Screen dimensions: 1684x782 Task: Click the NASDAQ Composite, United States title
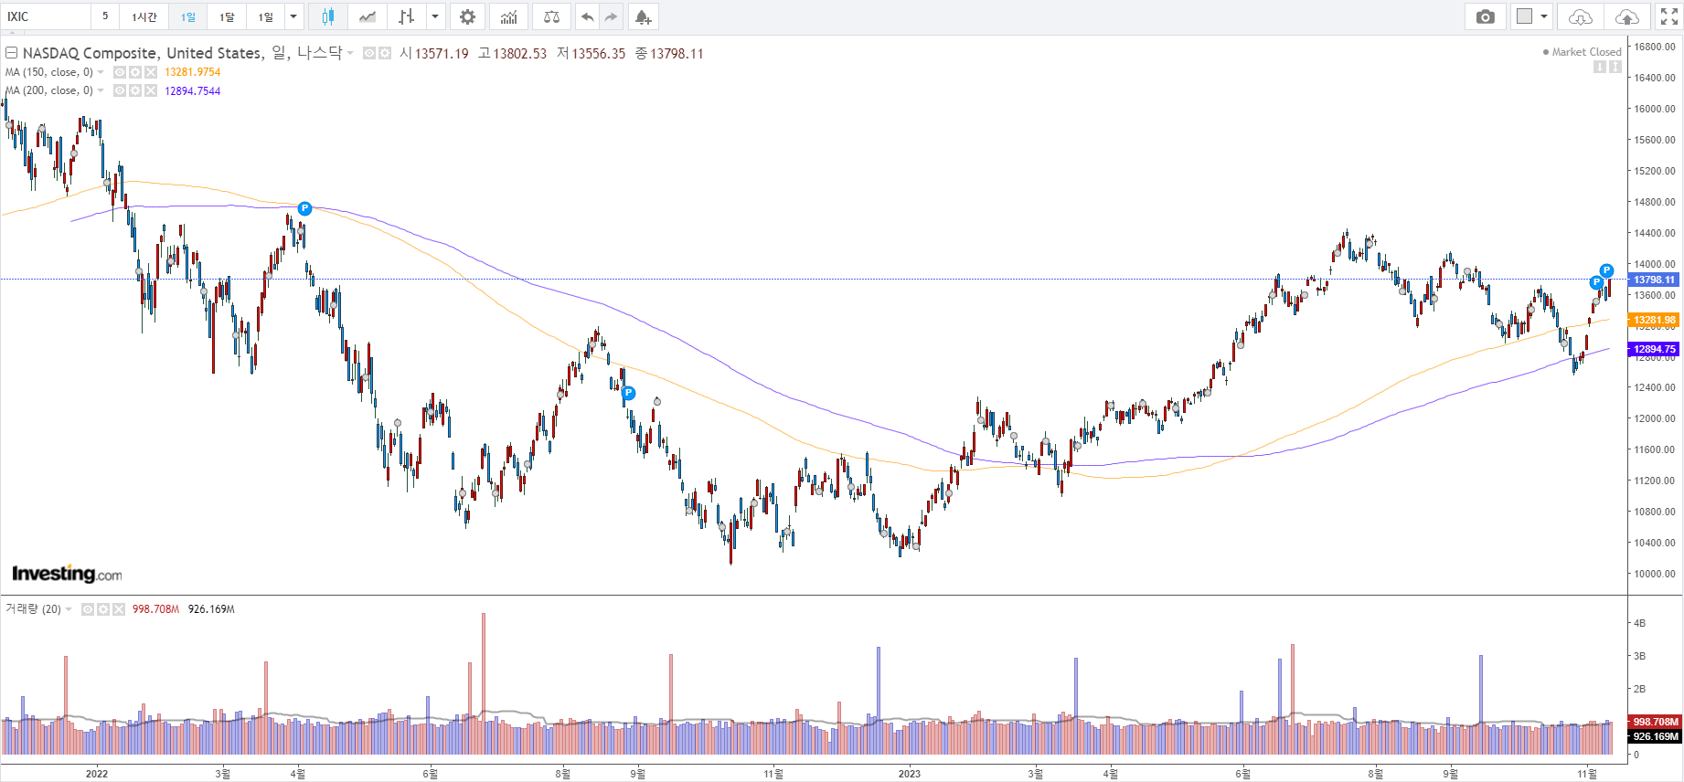144,53
